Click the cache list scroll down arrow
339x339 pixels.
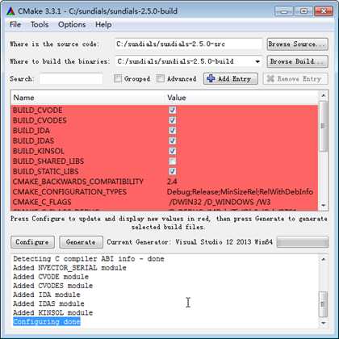coord(324,205)
